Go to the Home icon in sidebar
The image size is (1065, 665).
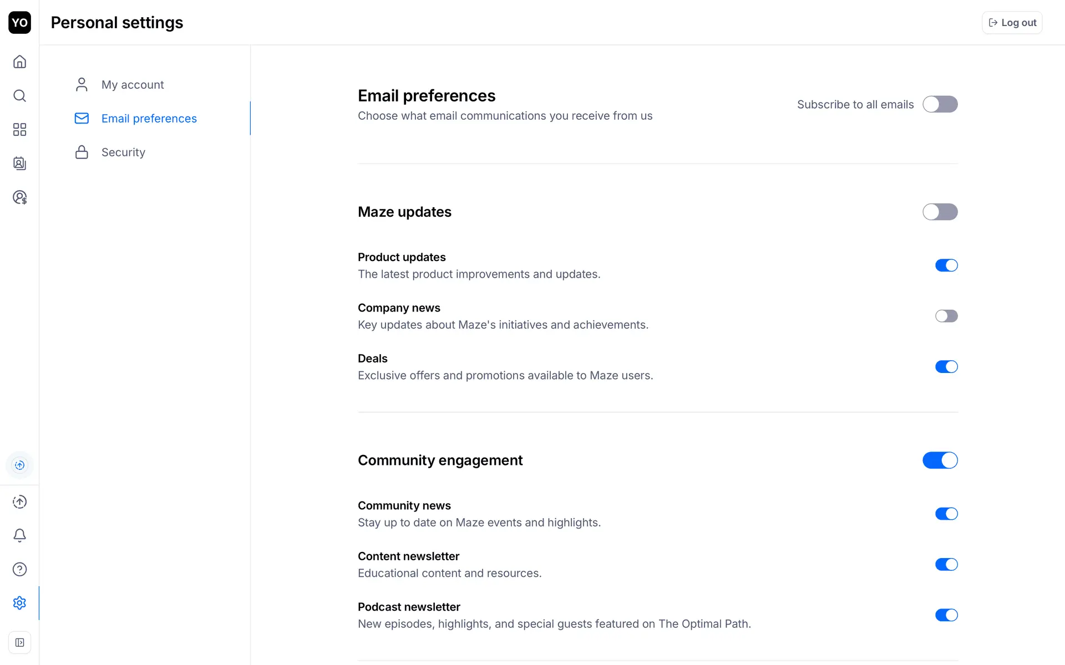(x=19, y=62)
